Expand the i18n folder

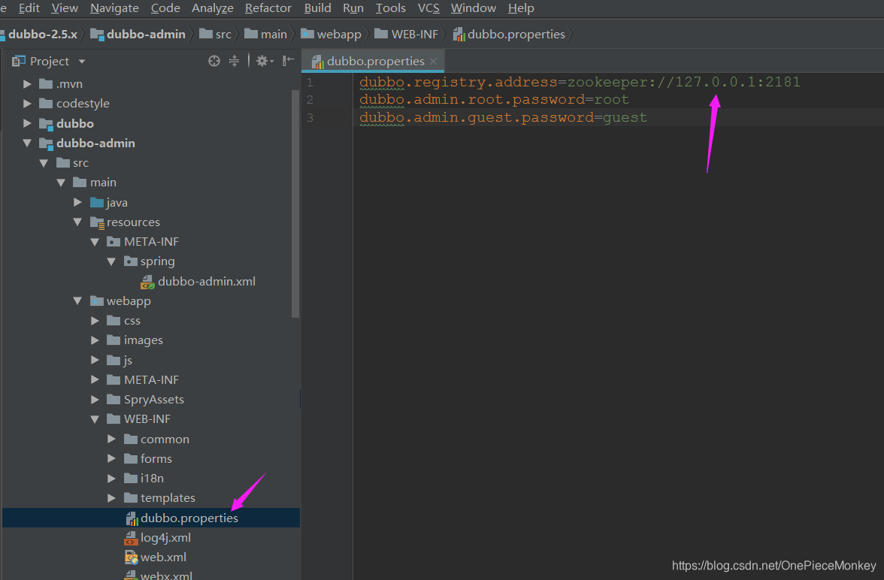point(111,478)
